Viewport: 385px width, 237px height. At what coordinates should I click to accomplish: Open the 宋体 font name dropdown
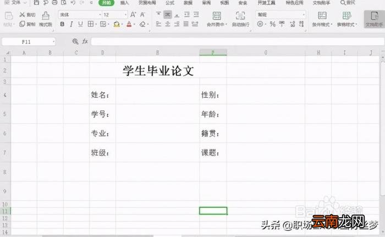coord(100,15)
